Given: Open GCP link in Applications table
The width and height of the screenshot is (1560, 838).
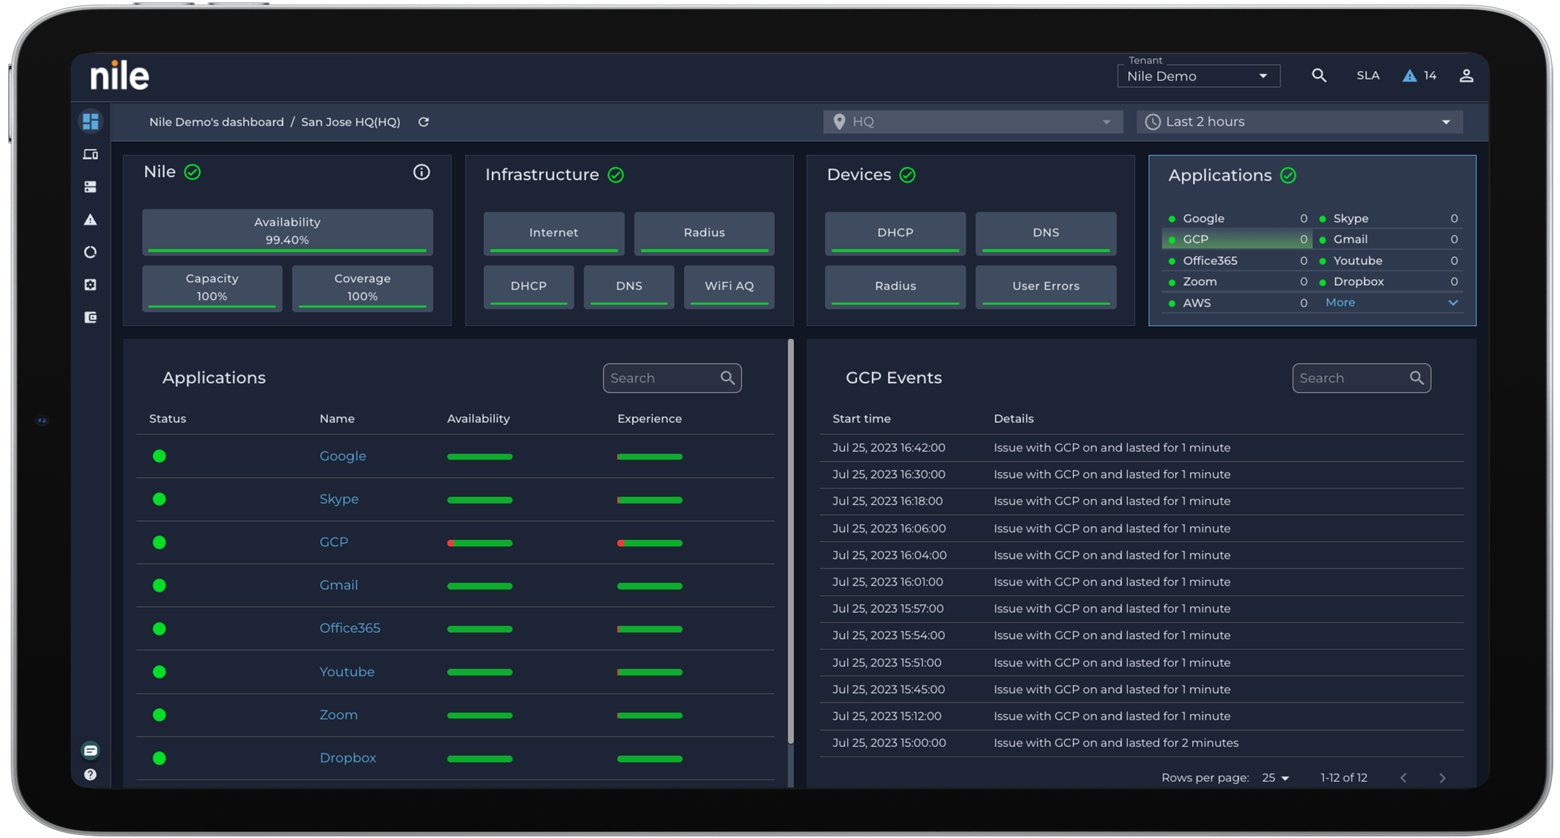Looking at the screenshot, I should click(333, 542).
